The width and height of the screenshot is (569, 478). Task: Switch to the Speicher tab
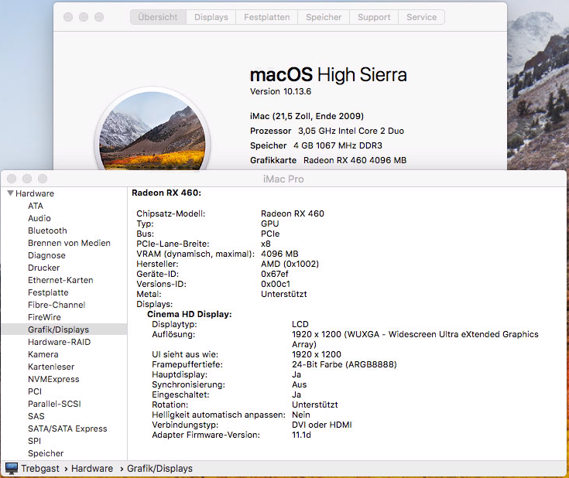pos(324,17)
